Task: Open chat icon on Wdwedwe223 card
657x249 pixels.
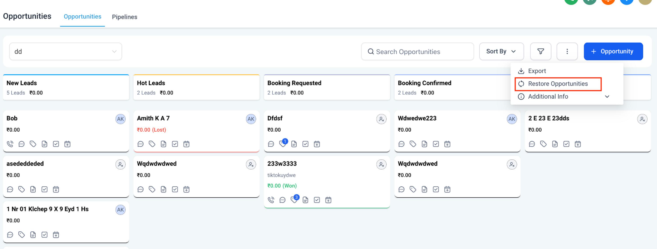Action: pos(402,144)
